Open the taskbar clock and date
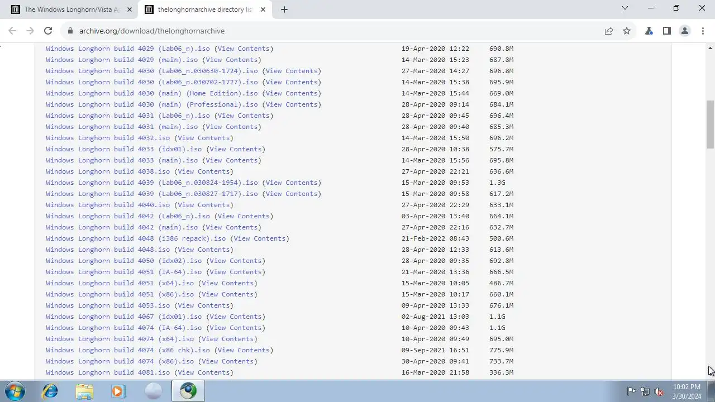The height and width of the screenshot is (402, 715). [687, 391]
